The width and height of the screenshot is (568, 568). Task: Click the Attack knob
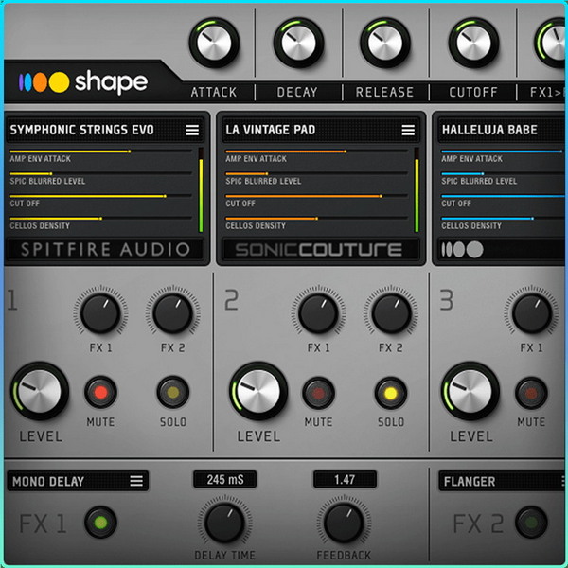click(x=214, y=43)
